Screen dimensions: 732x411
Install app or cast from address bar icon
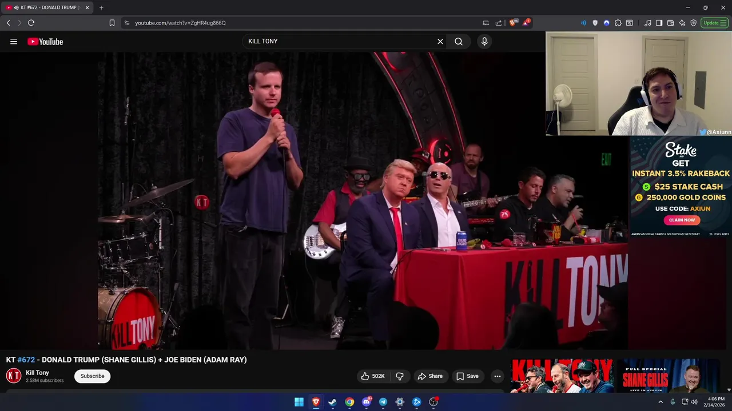click(486, 23)
